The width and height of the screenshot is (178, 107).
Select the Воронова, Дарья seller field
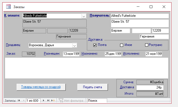(x=50, y=45)
